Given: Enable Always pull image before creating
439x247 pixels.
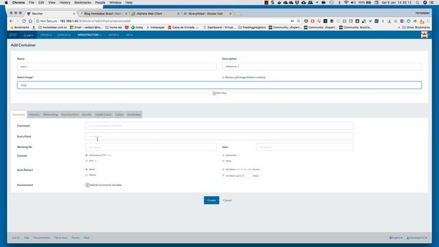Looking at the screenshot, I should [223, 78].
